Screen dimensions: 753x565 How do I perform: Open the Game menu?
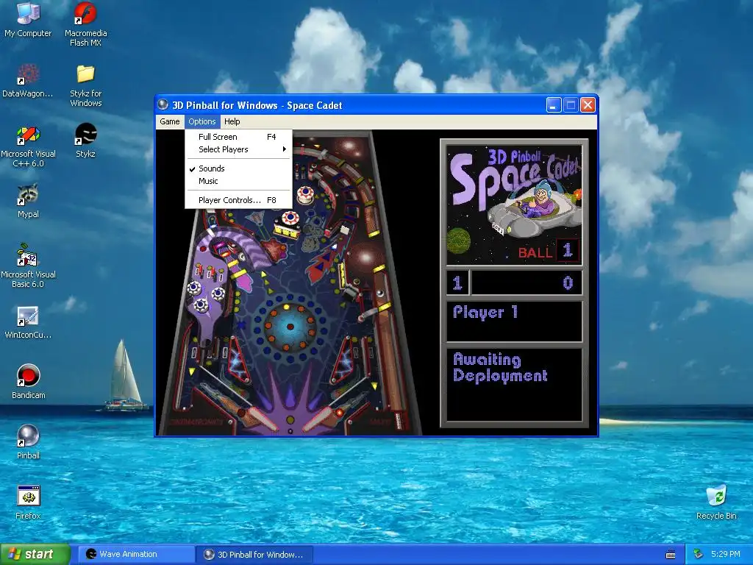coord(170,121)
